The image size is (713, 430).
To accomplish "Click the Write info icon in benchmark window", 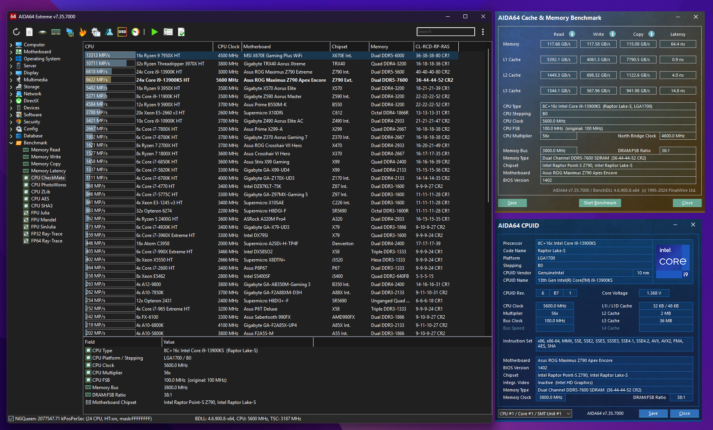I will (x=613, y=34).
